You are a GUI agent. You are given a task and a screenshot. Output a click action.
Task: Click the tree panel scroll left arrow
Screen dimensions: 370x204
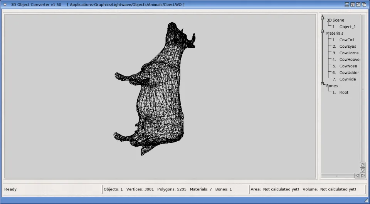357,176
